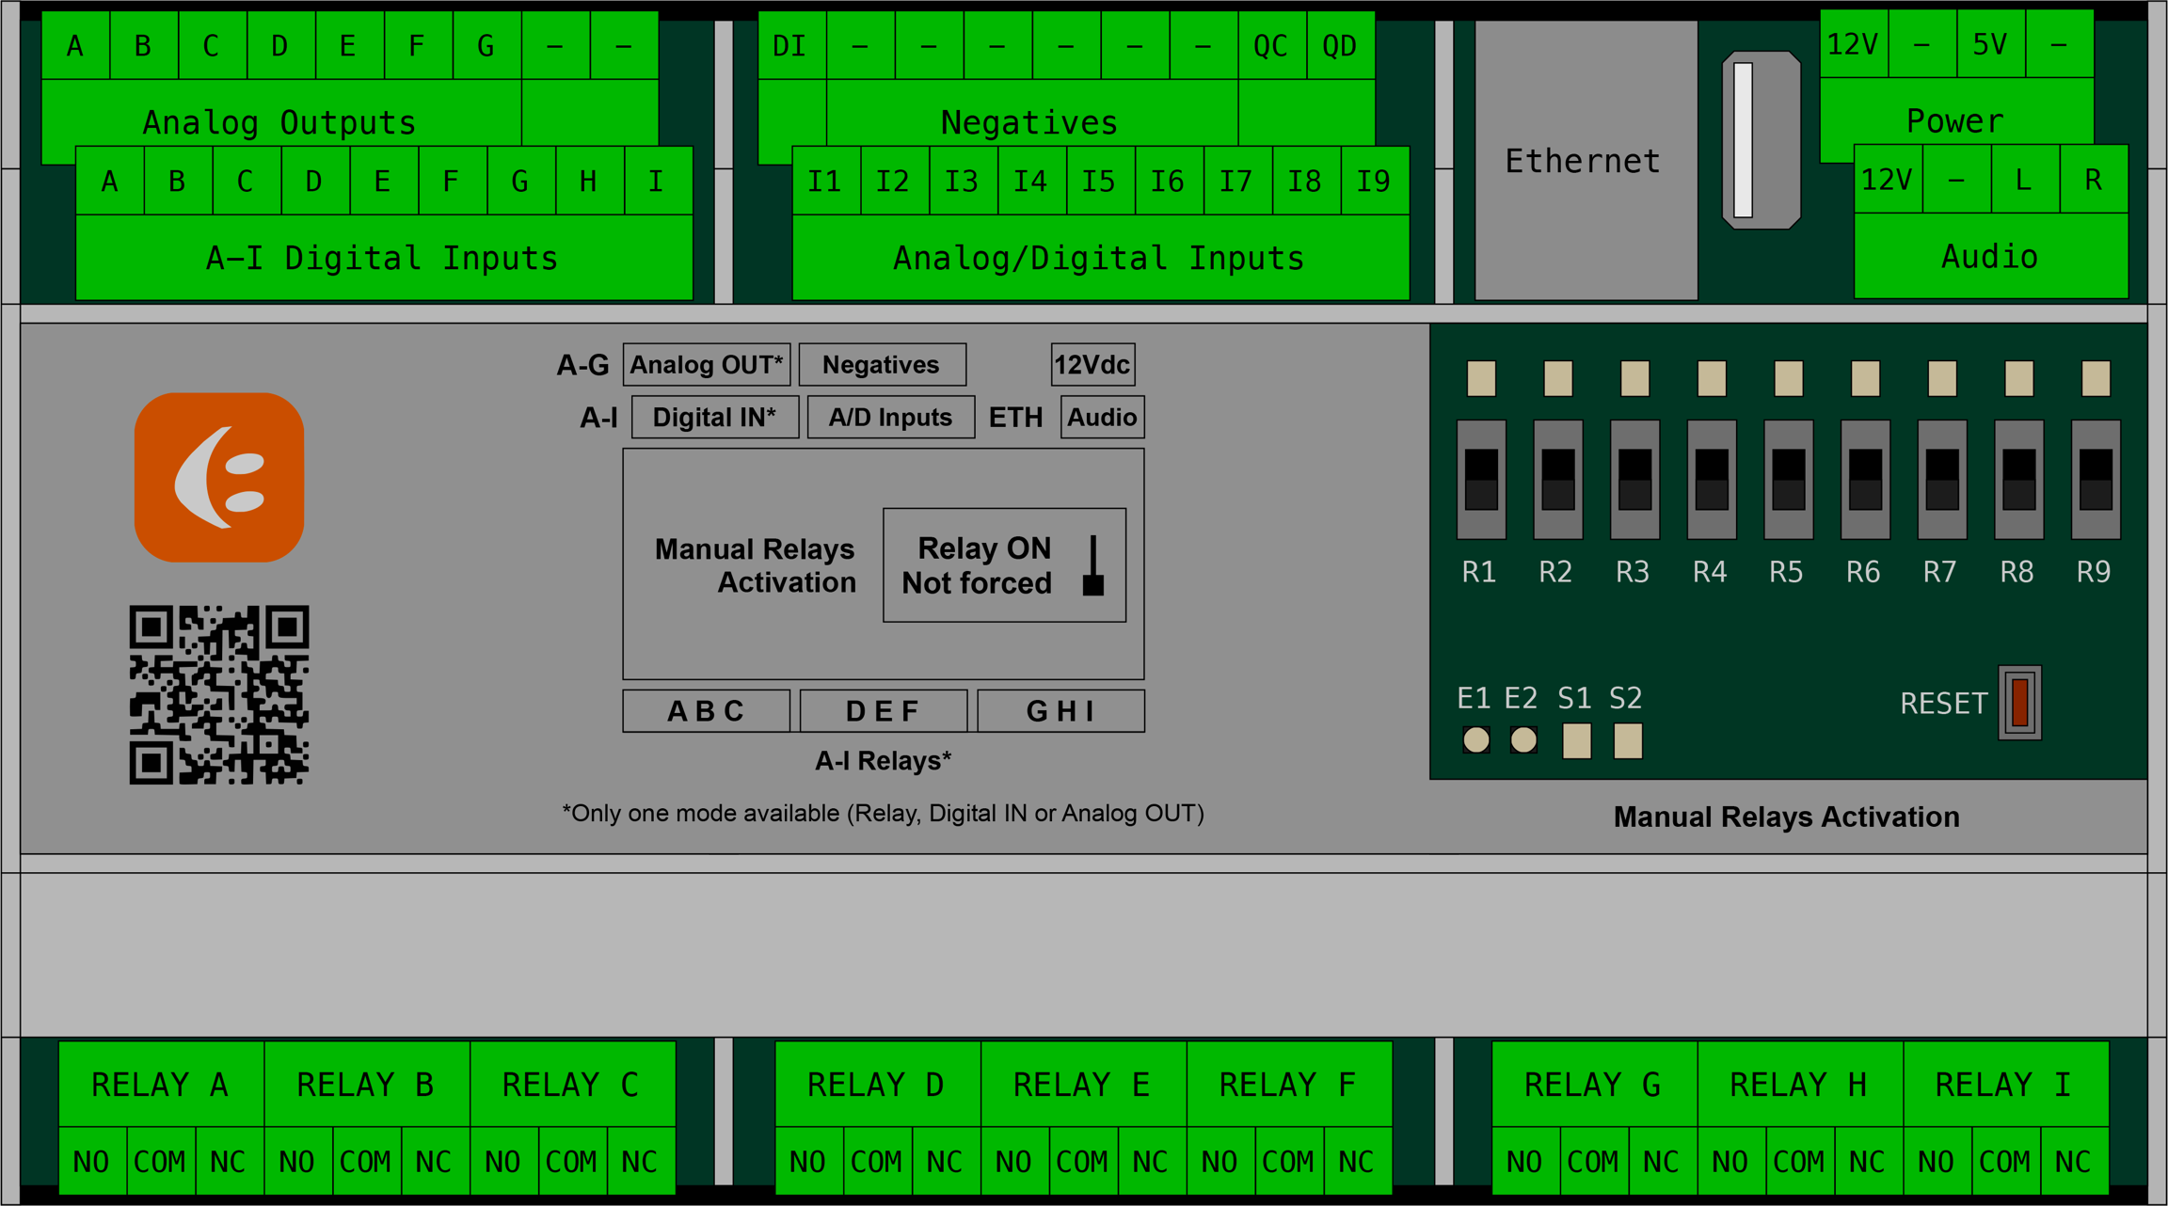The image size is (2168, 1206).
Task: Click the USB port icon beside Ethernet
Action: (x=1761, y=140)
